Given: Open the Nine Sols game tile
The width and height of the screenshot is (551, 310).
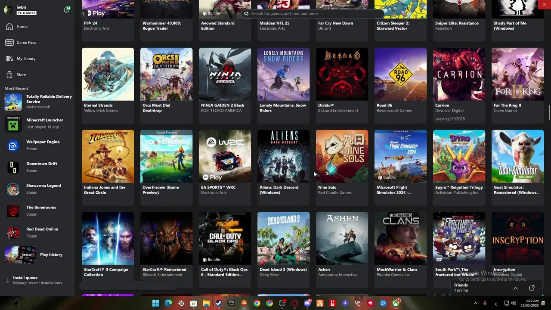Looking at the screenshot, I should tap(342, 167).
